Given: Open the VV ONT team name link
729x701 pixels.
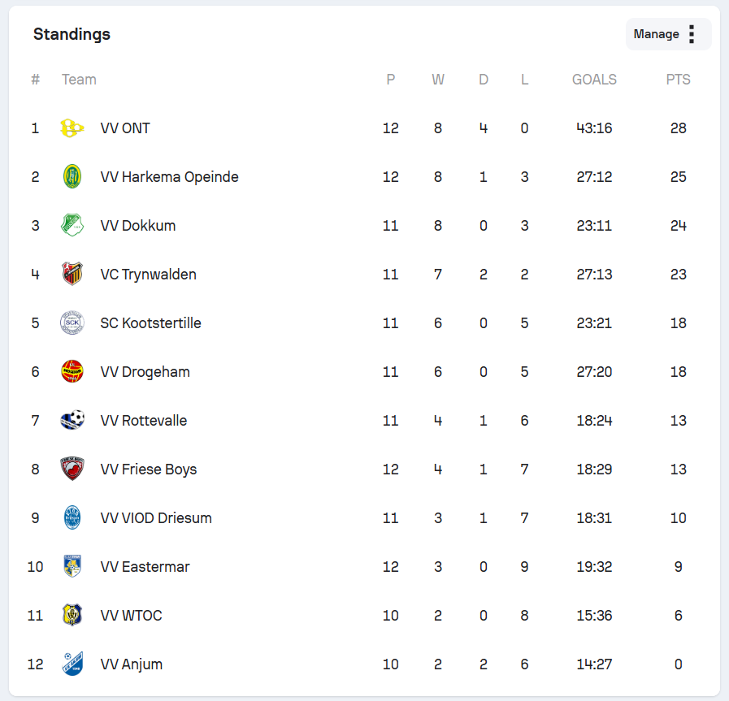Looking at the screenshot, I should point(125,128).
